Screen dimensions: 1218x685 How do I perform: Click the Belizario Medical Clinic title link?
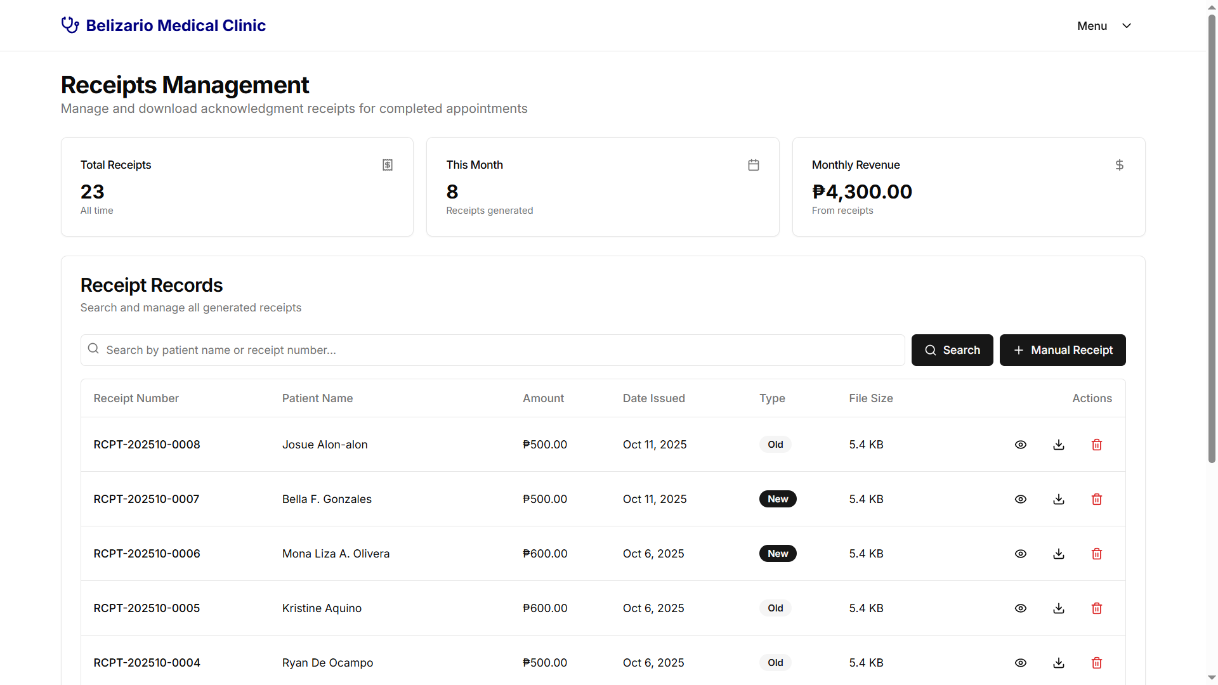pos(176,25)
